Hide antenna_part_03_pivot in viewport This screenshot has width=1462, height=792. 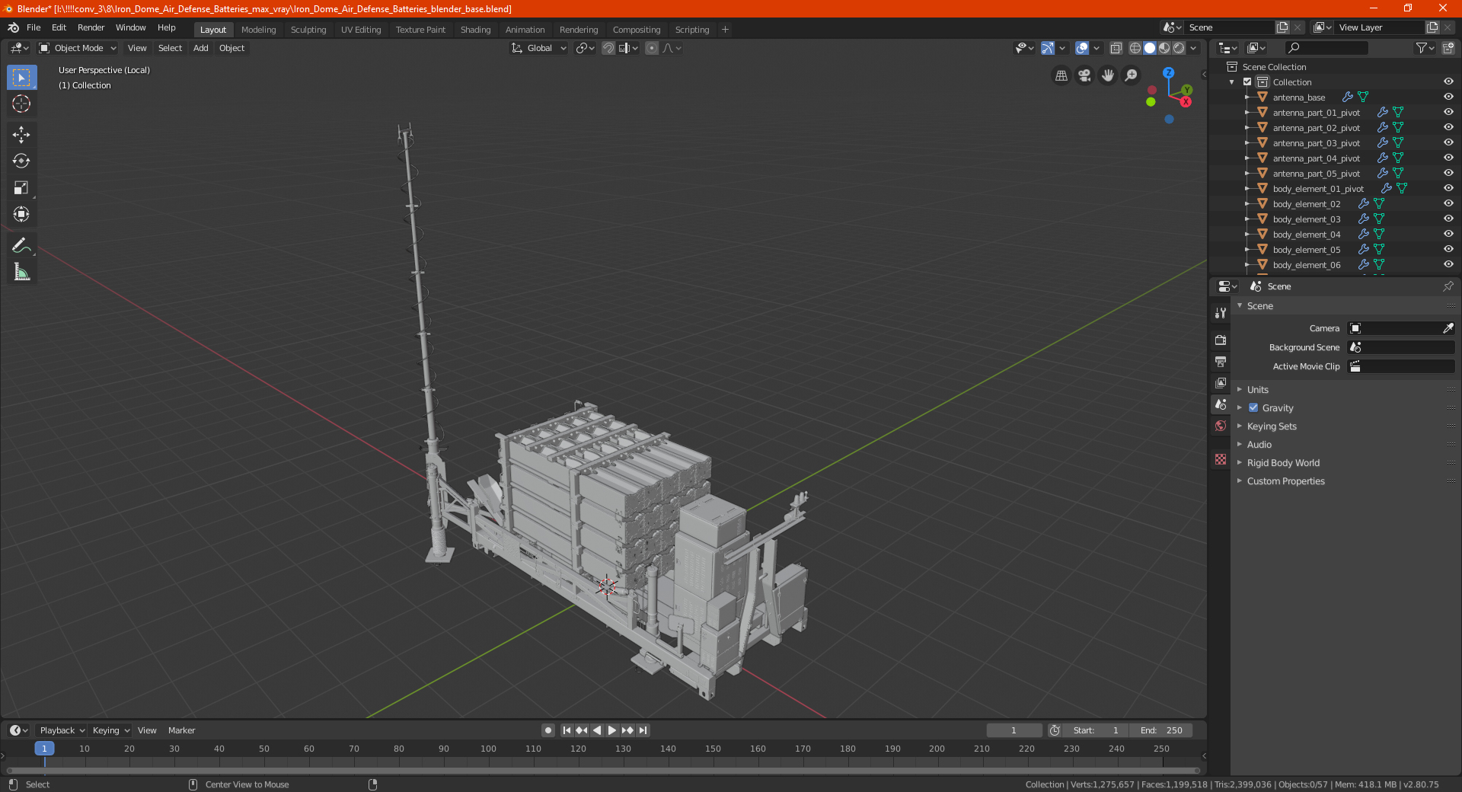[x=1448, y=143]
